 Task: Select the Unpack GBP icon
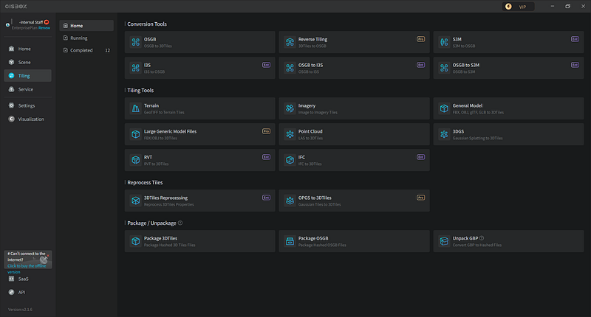444,241
